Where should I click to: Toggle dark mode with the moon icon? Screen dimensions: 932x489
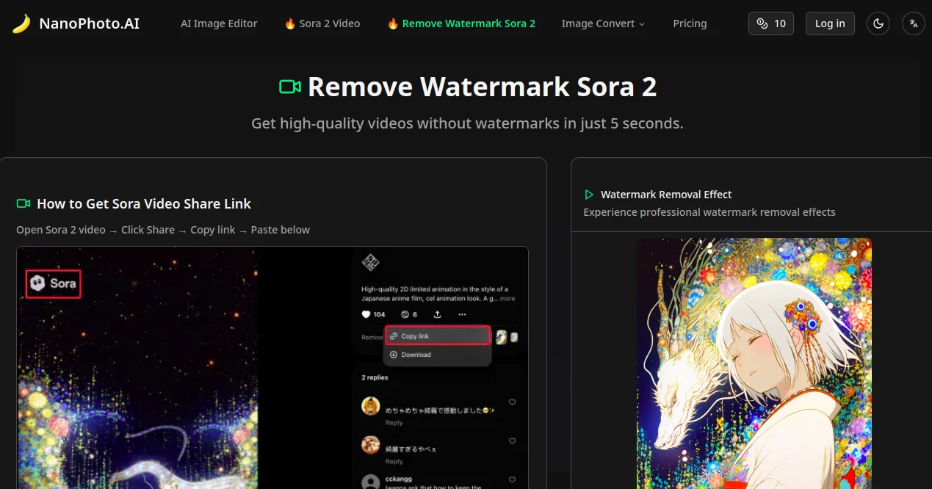(878, 23)
